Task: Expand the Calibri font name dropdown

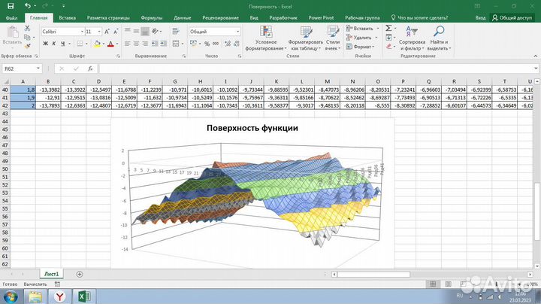Action: (x=80, y=32)
